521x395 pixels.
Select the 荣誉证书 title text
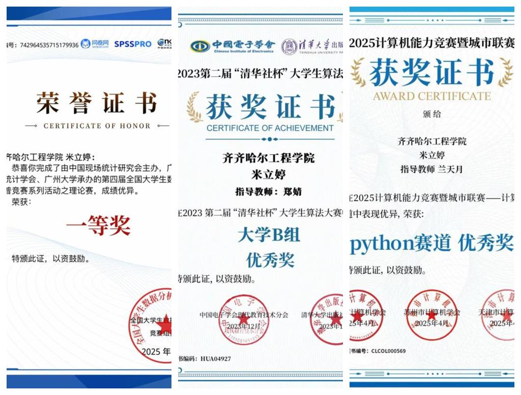pos(96,103)
